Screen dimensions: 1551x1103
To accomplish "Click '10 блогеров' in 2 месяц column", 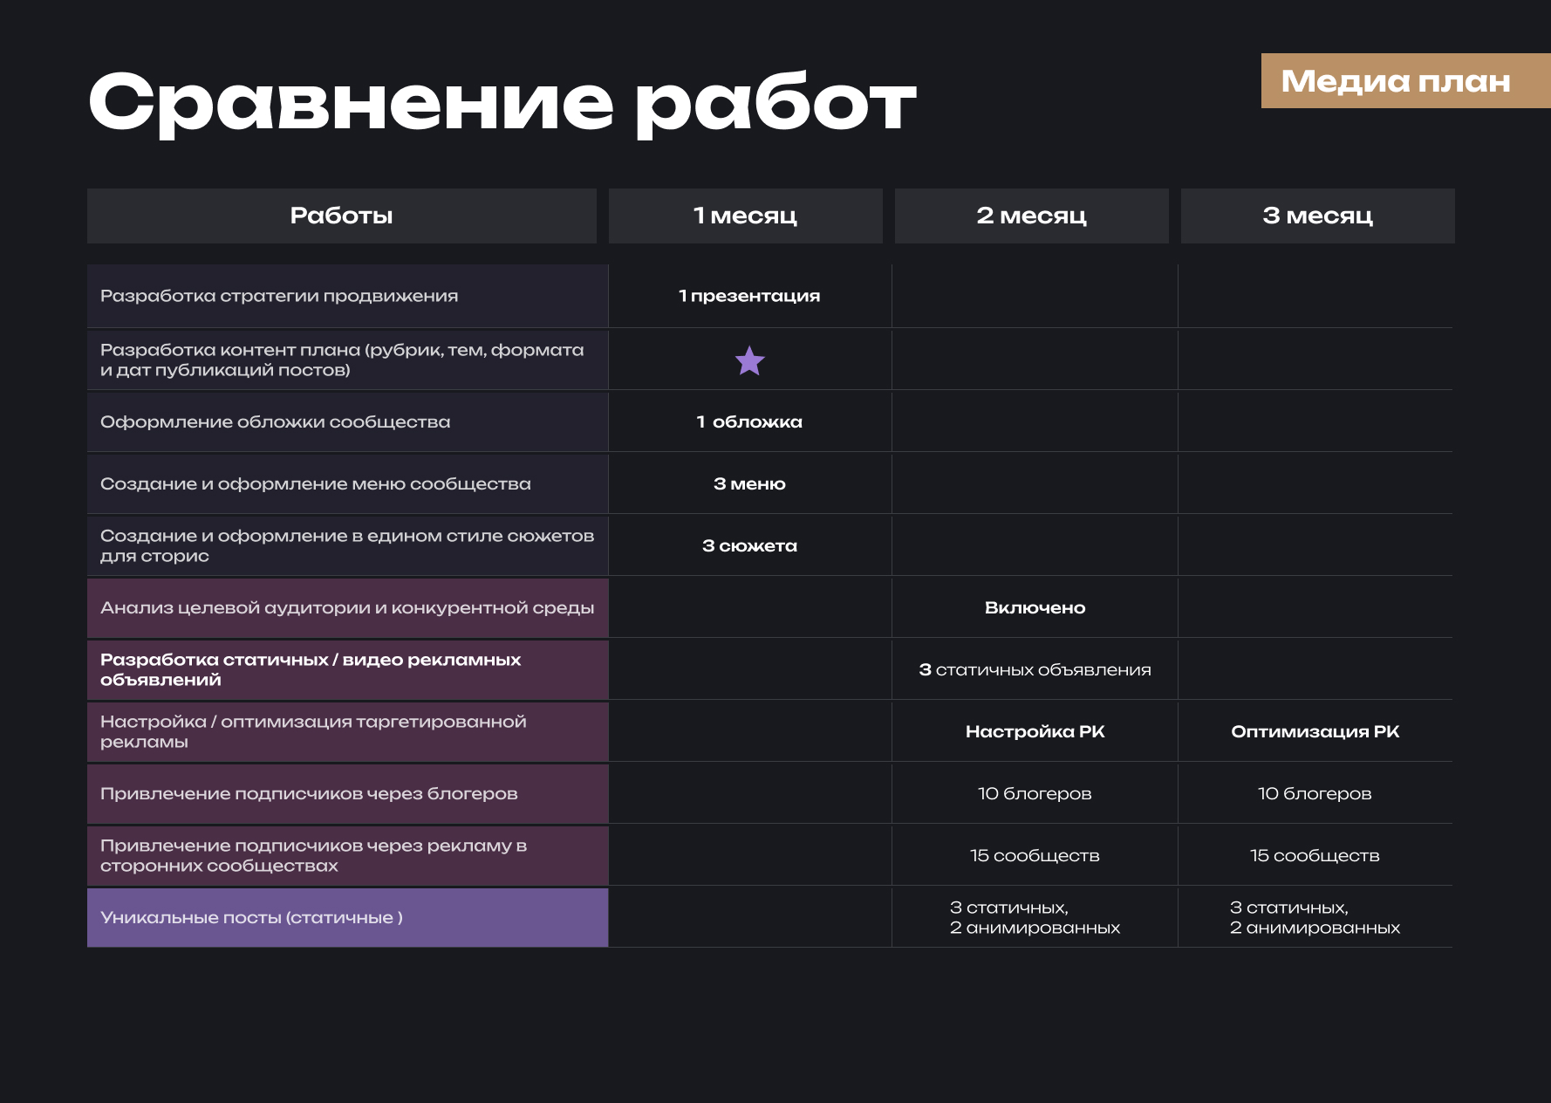I will tap(1035, 793).
